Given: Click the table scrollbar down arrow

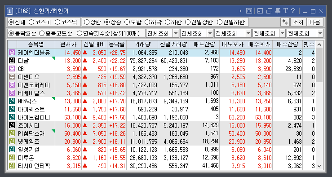Looking at the screenshot, I should click(x=319, y=166).
